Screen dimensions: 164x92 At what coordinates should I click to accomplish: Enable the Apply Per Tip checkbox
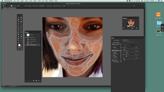[x=122, y=40]
